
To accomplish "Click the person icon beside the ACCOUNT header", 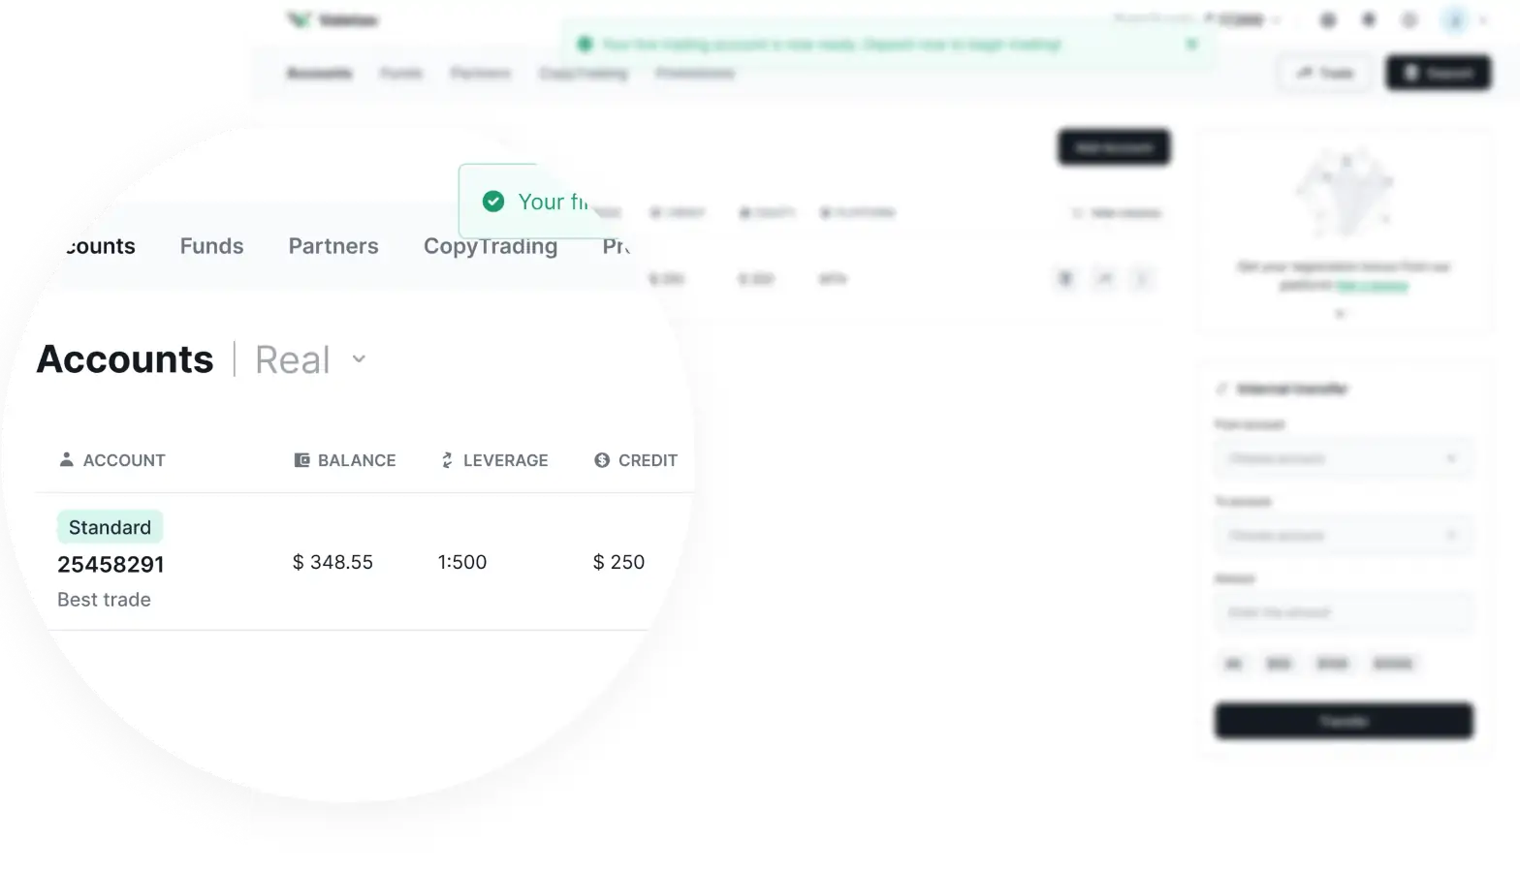I will click(x=66, y=459).
